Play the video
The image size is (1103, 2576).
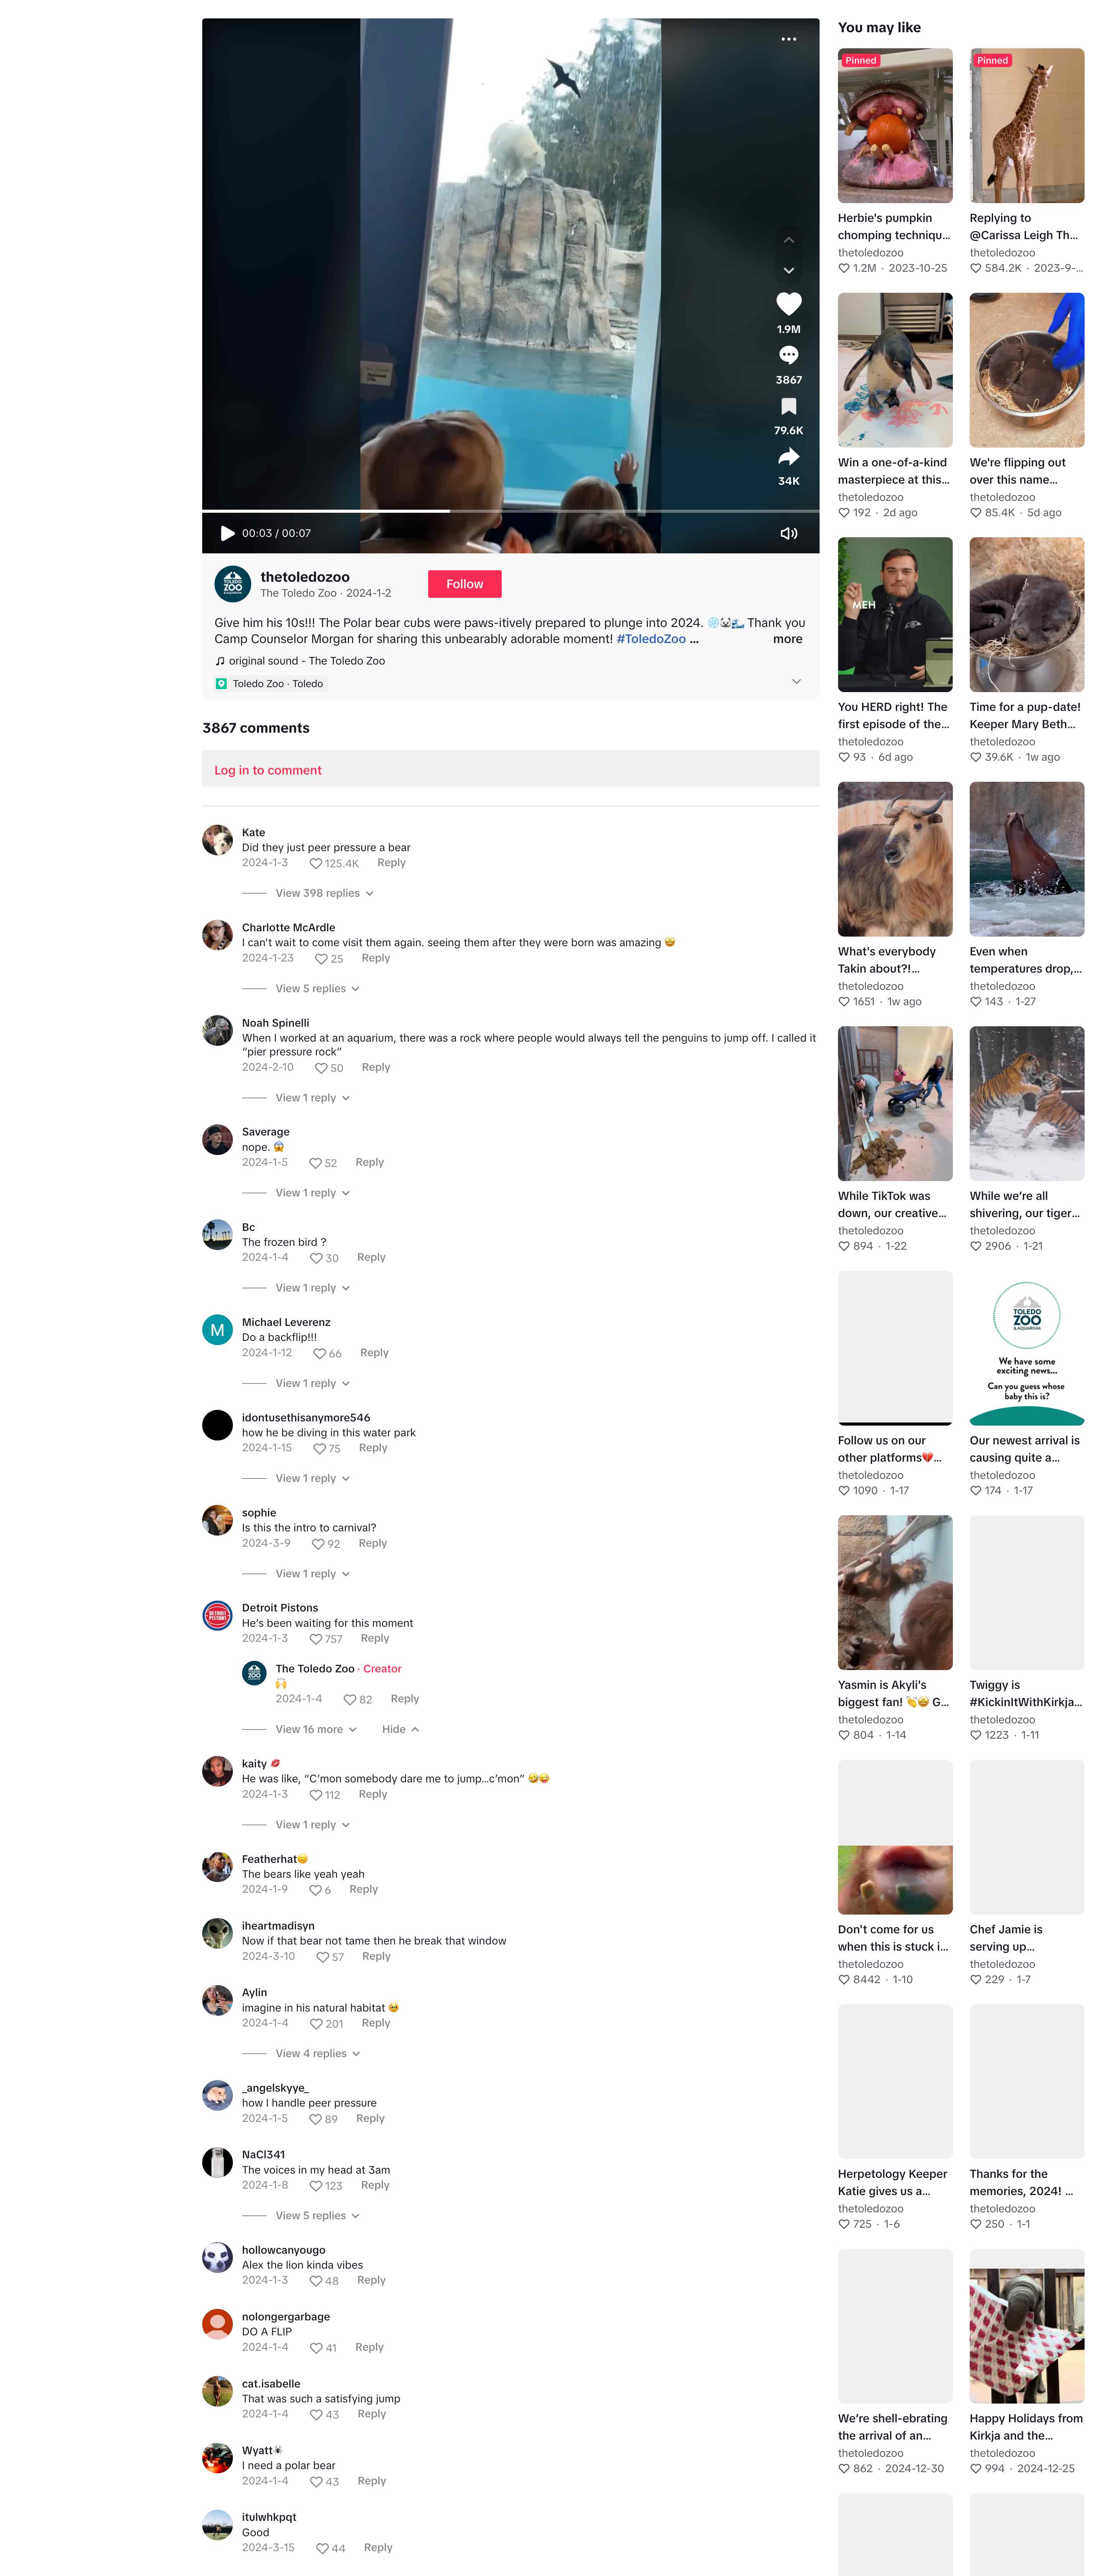click(227, 533)
